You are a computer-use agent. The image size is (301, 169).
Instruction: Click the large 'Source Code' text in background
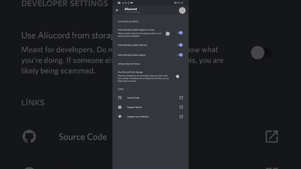click(x=83, y=137)
